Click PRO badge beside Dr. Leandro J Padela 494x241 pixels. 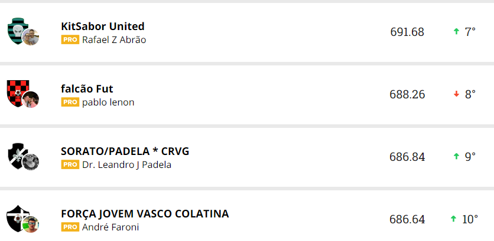[x=70, y=165]
